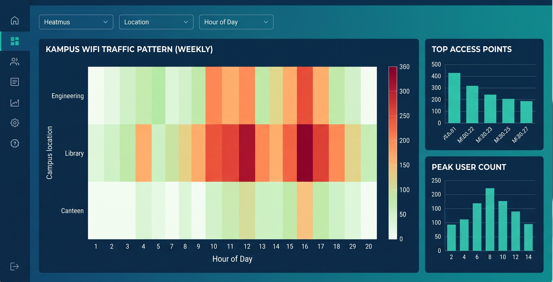Open the analytics line chart icon
Image resolution: width=553 pixels, height=282 pixels.
pyautogui.click(x=15, y=103)
